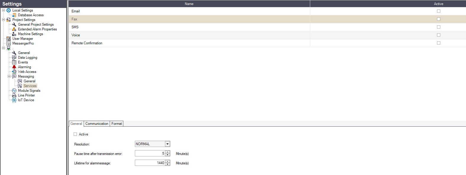
Task: Click the Line Printer icon
Action: 14,95
